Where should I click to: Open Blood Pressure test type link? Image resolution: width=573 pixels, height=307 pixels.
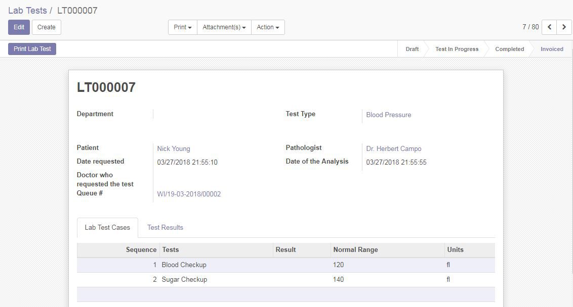tap(388, 115)
